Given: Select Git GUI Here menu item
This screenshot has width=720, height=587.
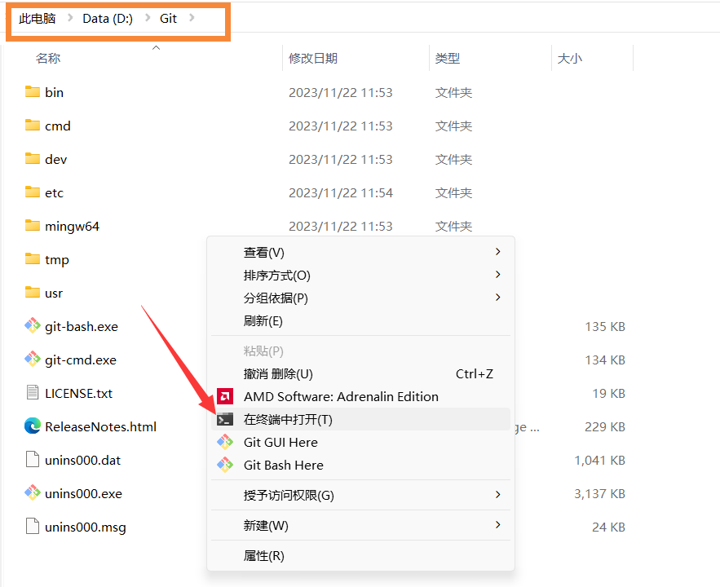Looking at the screenshot, I should click(360, 443).
